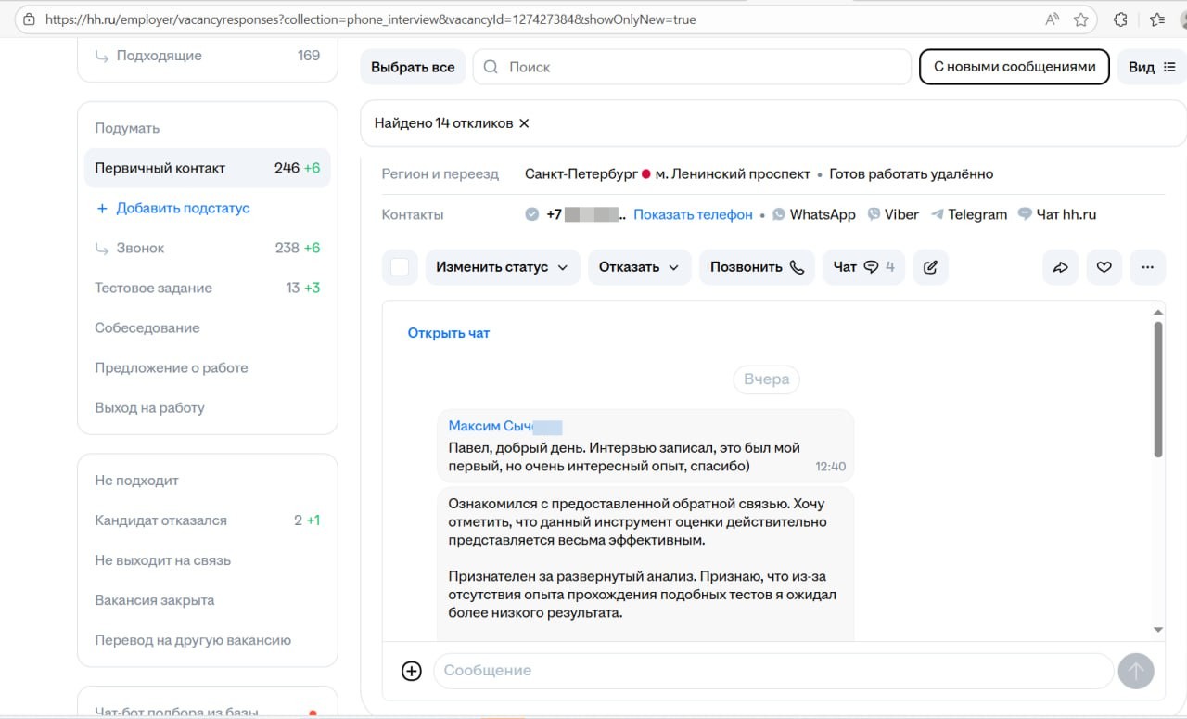Click the share arrow icon button

point(1061,267)
